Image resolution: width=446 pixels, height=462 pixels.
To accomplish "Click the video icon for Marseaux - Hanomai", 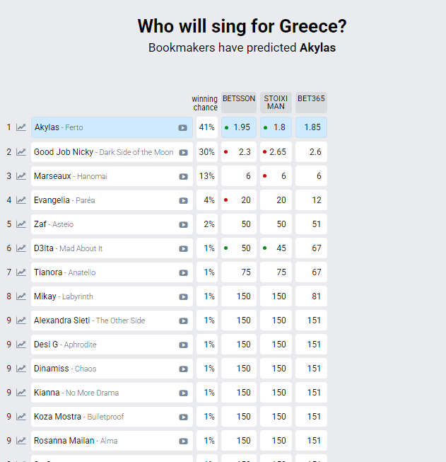I will tap(183, 176).
